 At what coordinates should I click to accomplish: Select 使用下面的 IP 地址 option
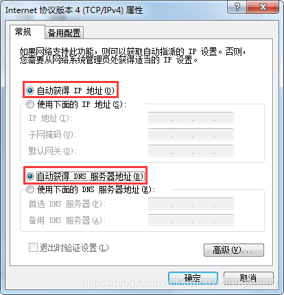(30, 104)
